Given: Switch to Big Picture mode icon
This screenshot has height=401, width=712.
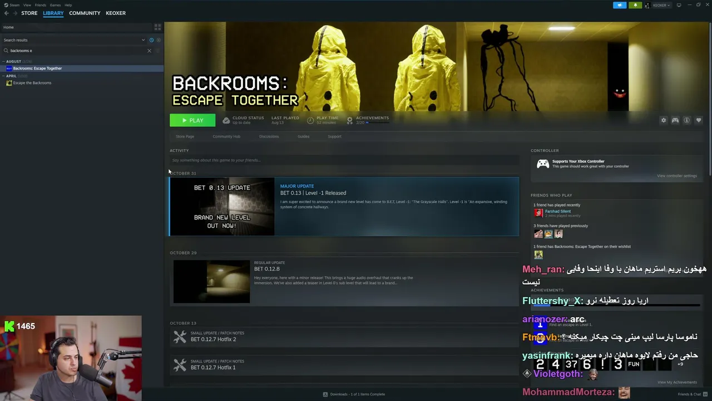Looking at the screenshot, I should pos(679,5).
